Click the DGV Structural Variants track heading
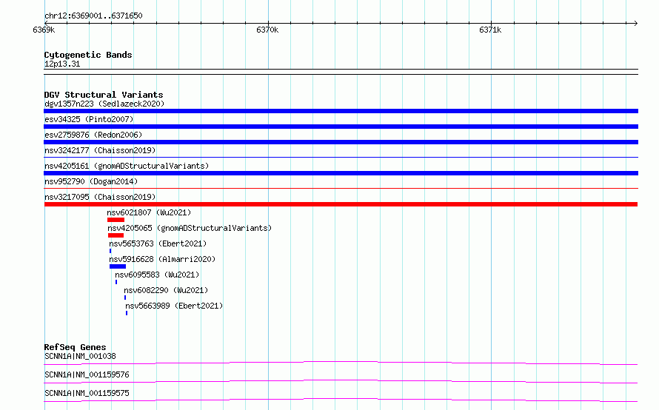659x410 pixels. point(104,95)
